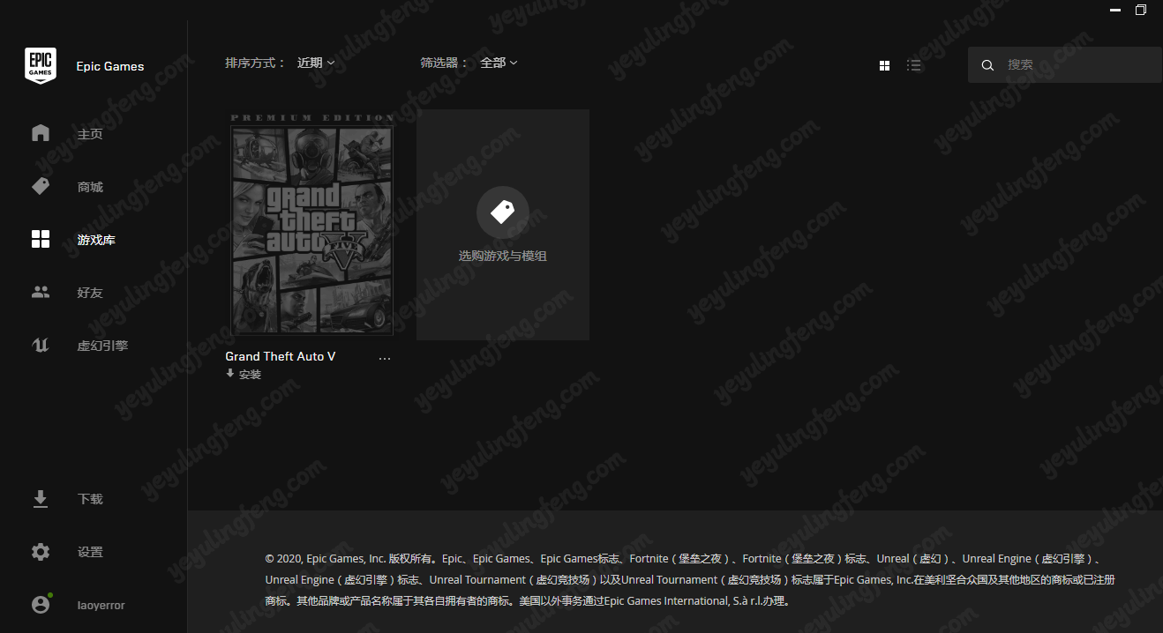Click the 筛选器 label
The width and height of the screenshot is (1163, 633).
pos(444,63)
